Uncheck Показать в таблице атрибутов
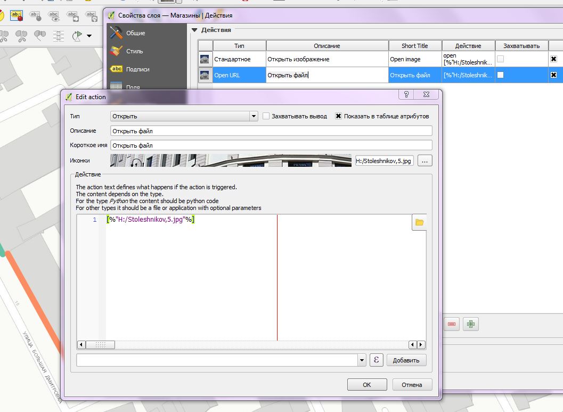This screenshot has width=563, height=412. pos(338,116)
